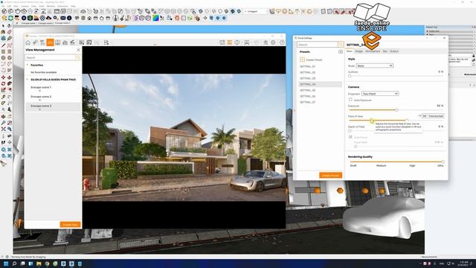Select preset SETTING_06
The height and width of the screenshot is (268, 476).
pyautogui.click(x=307, y=96)
